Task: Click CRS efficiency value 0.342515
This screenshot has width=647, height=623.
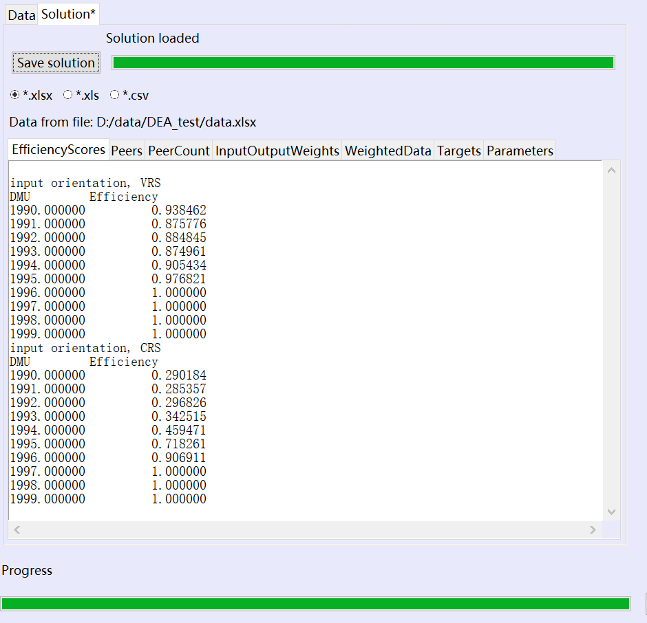Action: click(179, 417)
